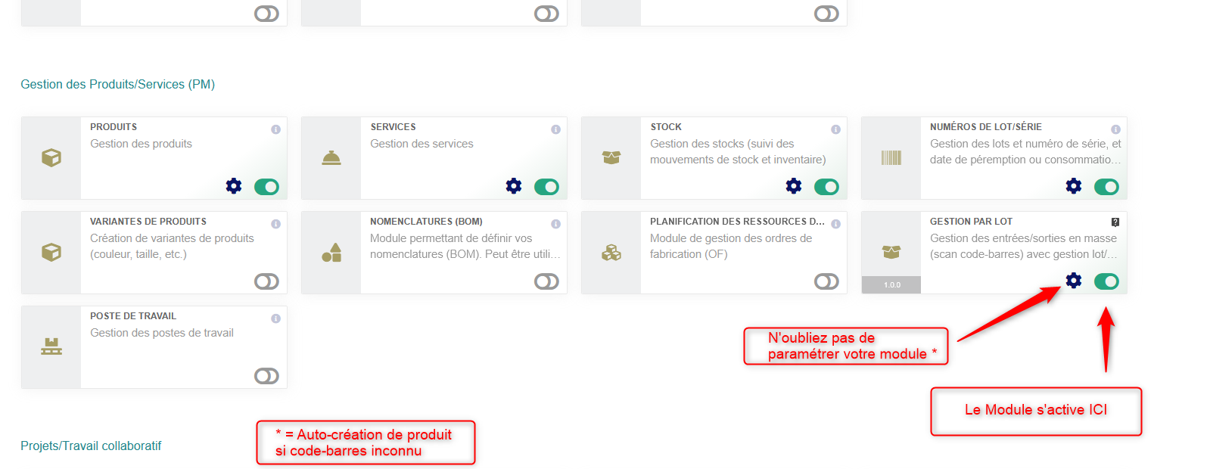This screenshot has width=1210, height=469.
Task: Click the barcode thumbnail of Numéros de lot/série
Action: [x=891, y=157]
